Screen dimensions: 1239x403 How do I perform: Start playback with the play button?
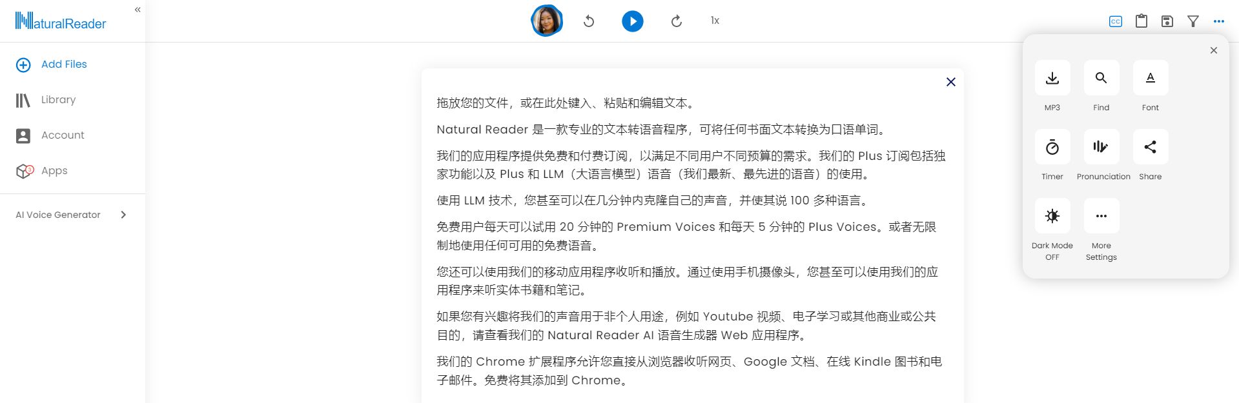tap(633, 21)
